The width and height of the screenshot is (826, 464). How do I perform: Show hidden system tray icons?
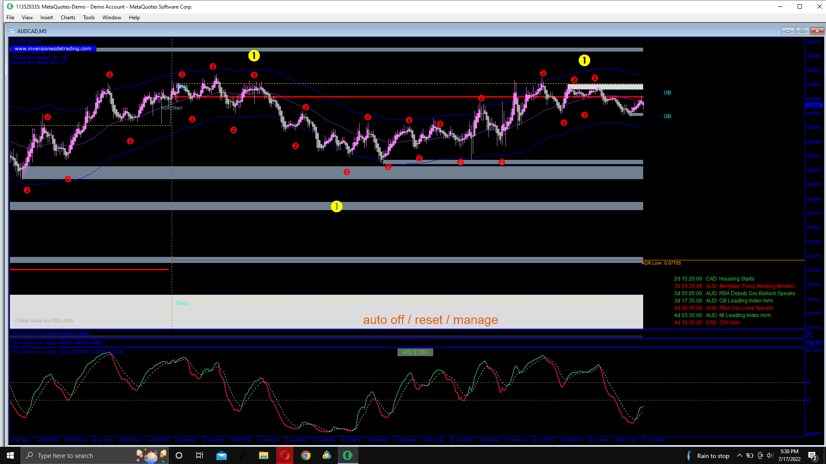tap(739, 455)
